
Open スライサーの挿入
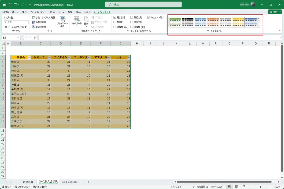[63, 22]
